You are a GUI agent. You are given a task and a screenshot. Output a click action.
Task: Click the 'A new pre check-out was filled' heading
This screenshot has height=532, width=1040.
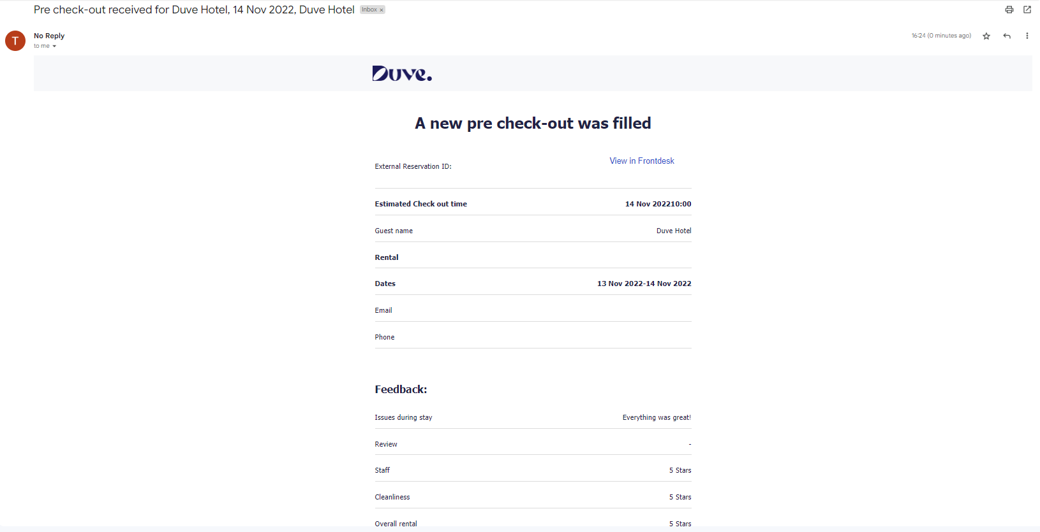533,123
